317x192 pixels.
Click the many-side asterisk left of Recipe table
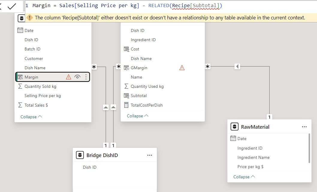[x=118, y=67]
